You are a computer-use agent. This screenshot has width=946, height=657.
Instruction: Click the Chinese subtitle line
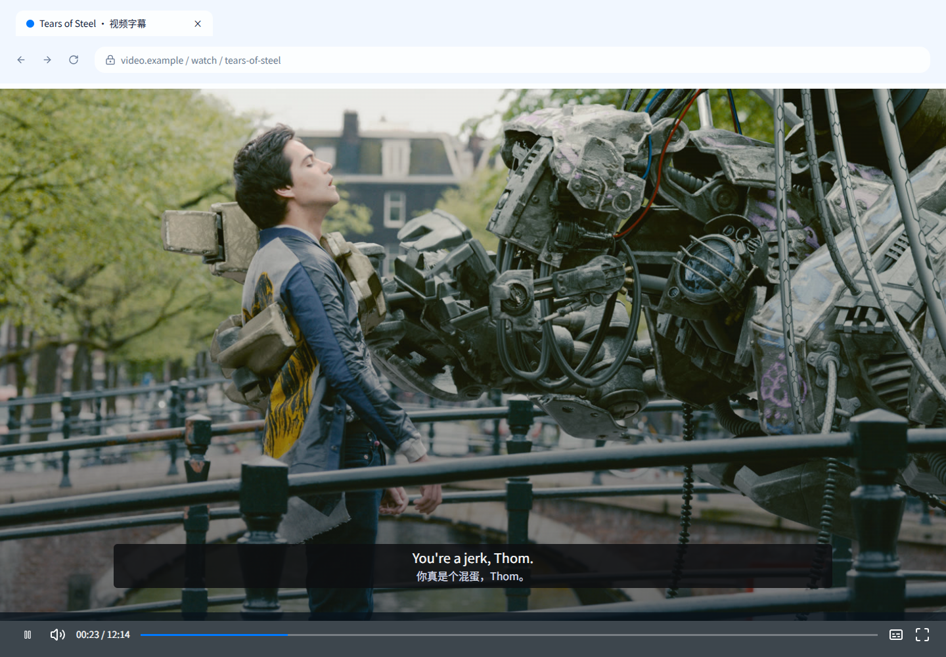472,576
